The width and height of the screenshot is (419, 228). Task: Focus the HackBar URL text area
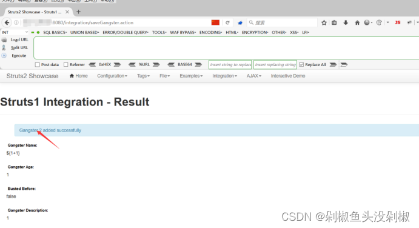[x=226, y=48]
